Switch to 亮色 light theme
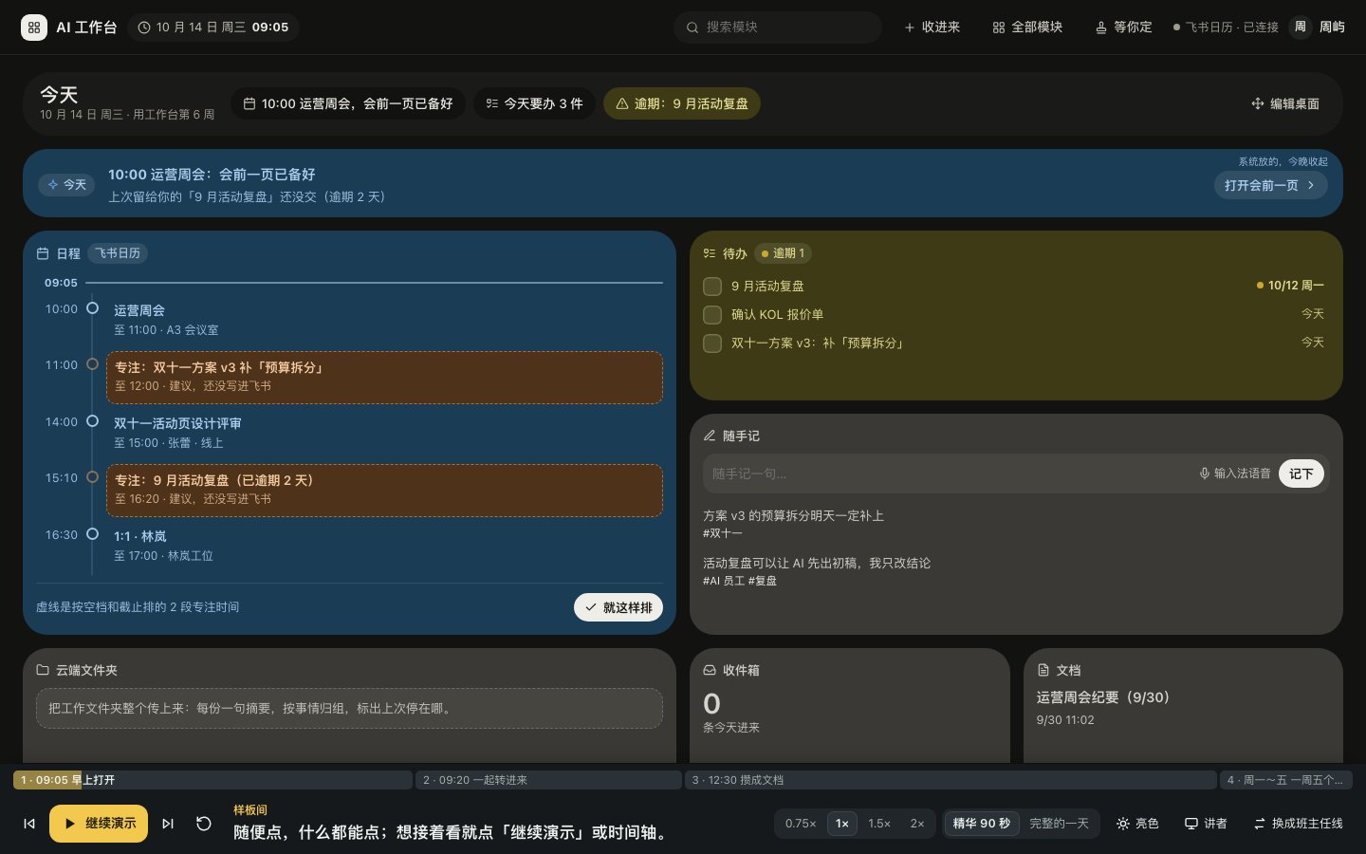 pos(1137,824)
